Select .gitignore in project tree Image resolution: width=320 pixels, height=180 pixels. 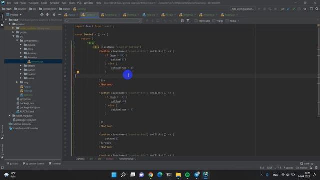(25, 99)
